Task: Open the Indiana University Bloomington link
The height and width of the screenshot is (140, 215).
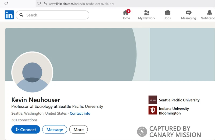Action: pos(174,111)
